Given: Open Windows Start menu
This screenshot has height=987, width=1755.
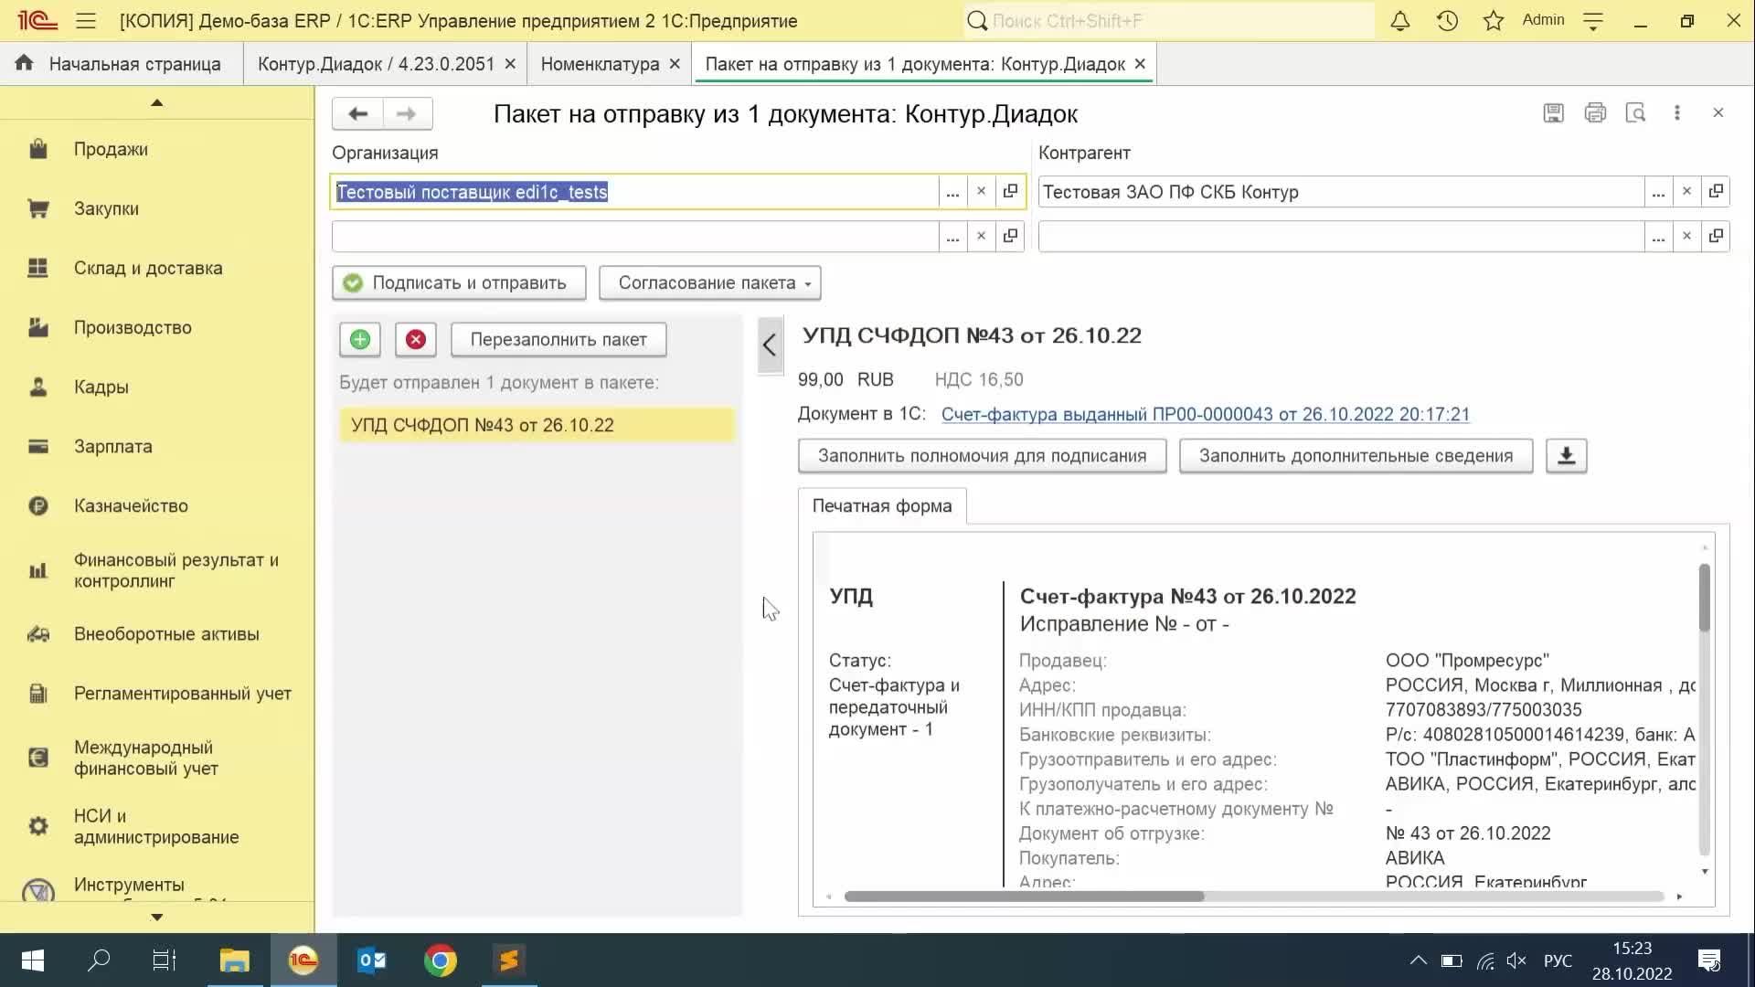Looking at the screenshot, I should (33, 960).
